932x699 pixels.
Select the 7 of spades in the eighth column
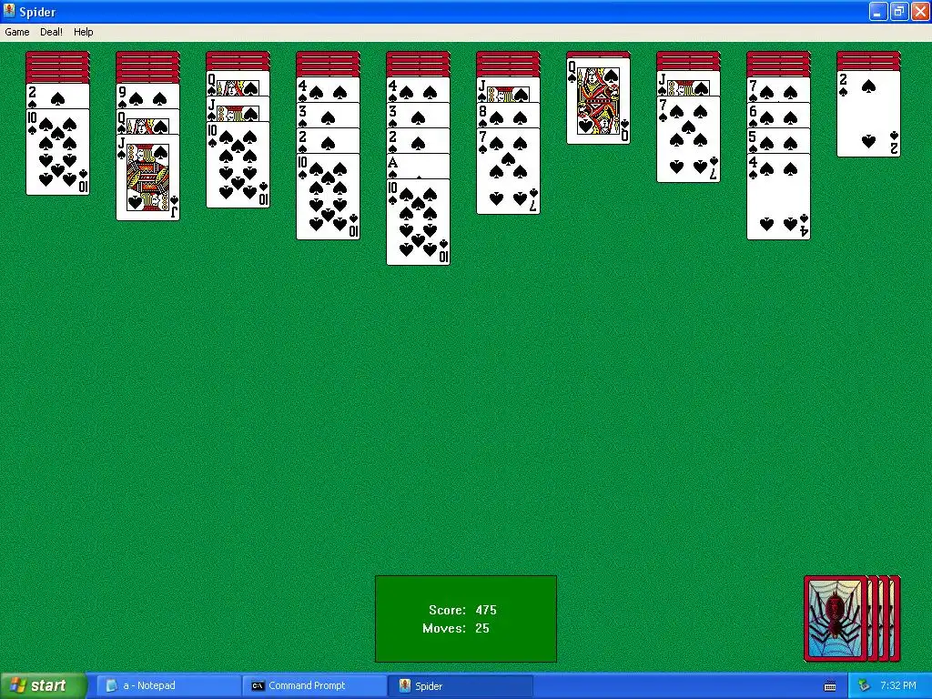point(688,139)
